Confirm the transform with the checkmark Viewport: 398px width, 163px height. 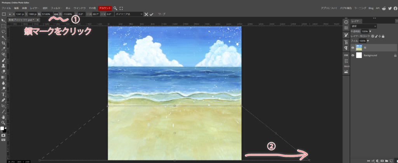152,14
